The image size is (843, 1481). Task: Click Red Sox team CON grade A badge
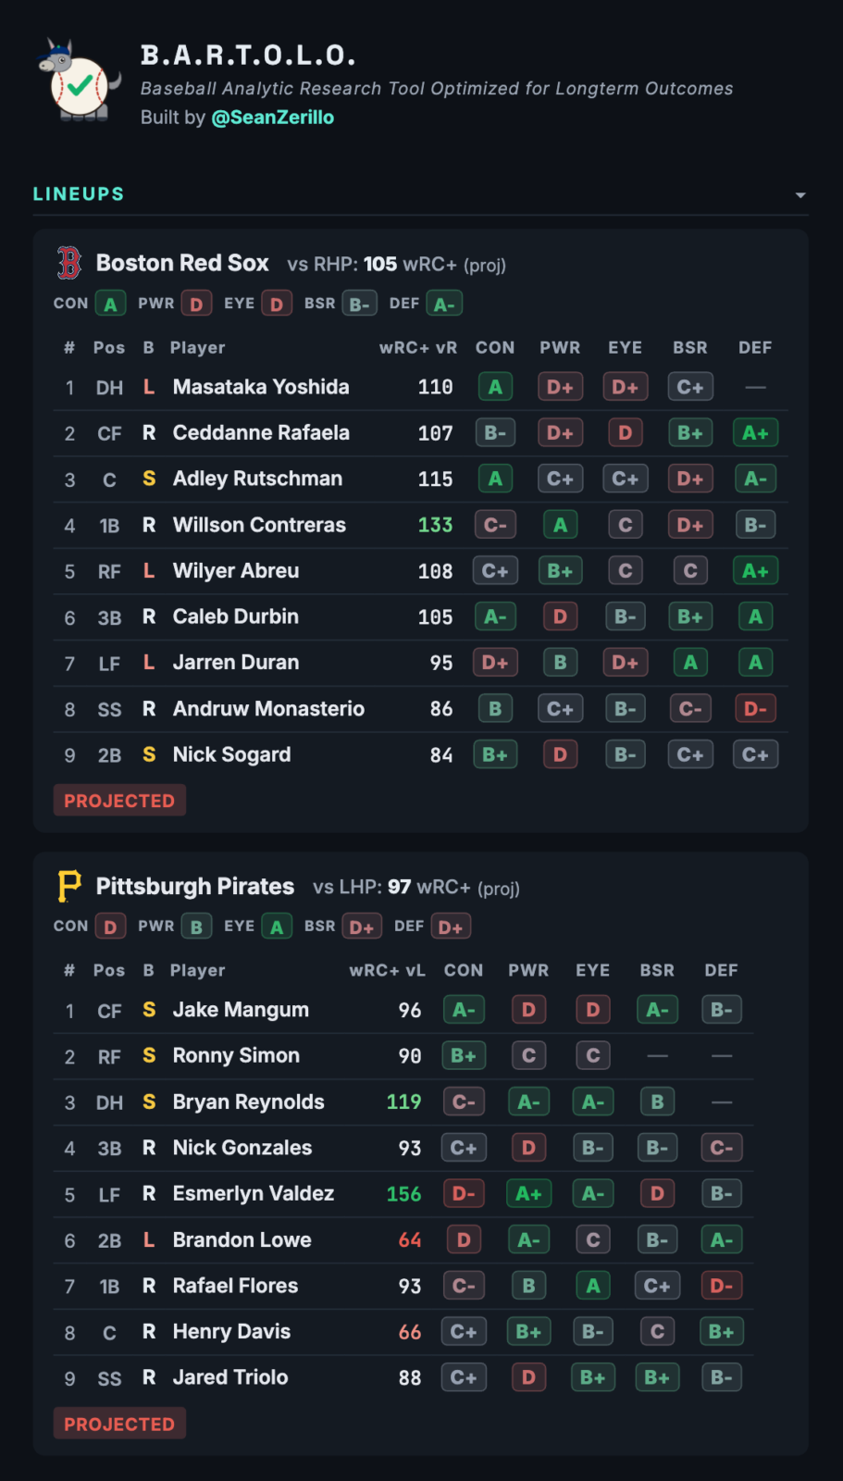pos(110,304)
